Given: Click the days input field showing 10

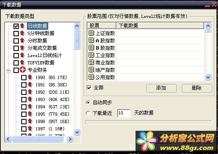Looking at the screenshot, I should (x=124, y=113).
